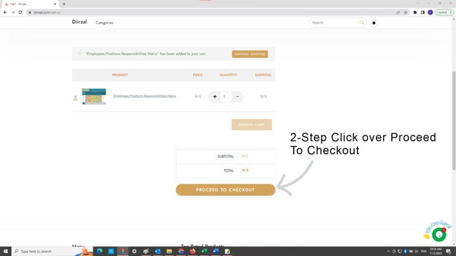This screenshot has width=456, height=256.
Task: Close the Cart - Diirzal tab
Action: tap(55, 4)
